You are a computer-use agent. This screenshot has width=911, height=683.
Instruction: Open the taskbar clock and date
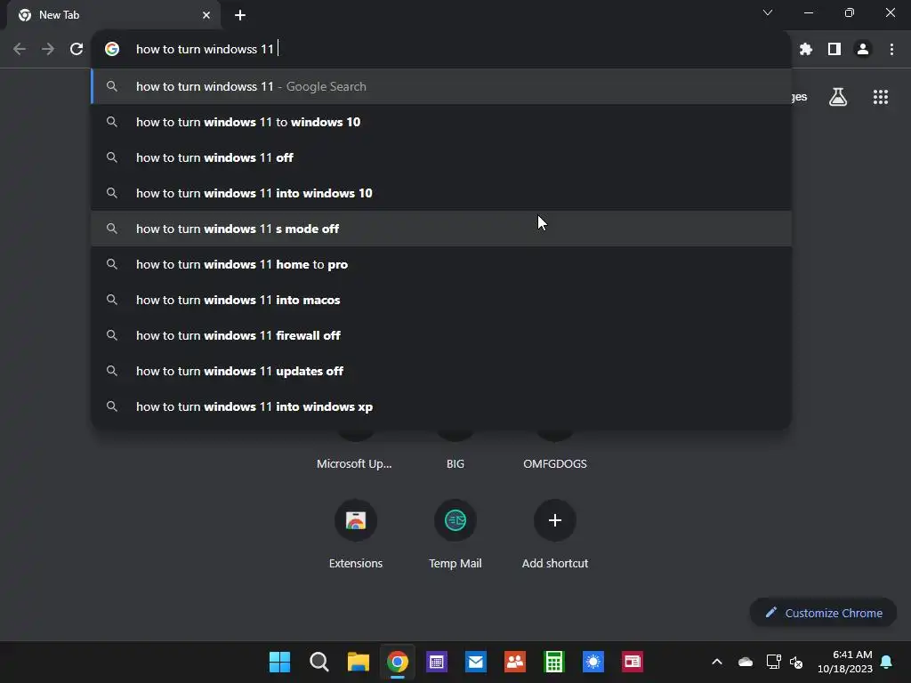[x=845, y=662]
